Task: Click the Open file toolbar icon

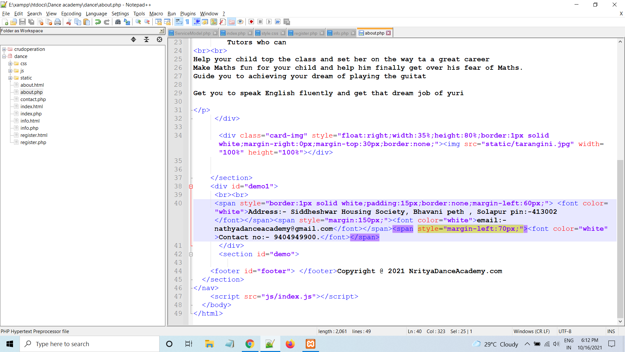Action: tap(14, 22)
